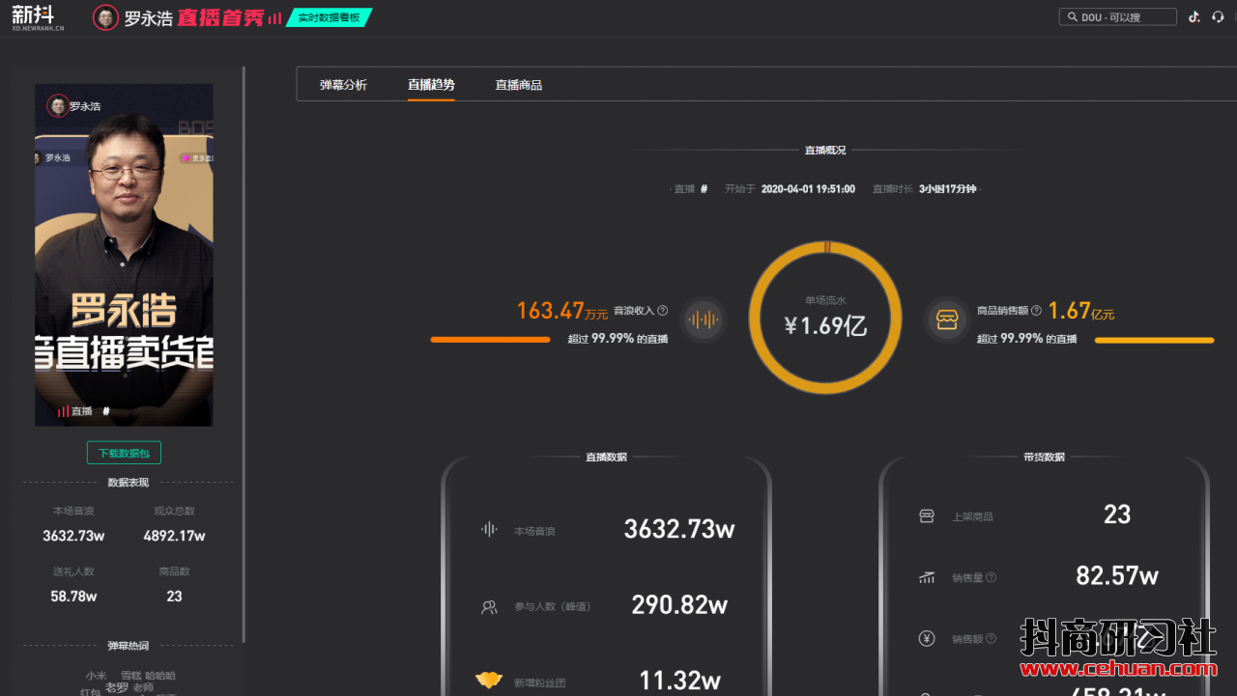Click the ¥1.69亿 total amount
Image resolution: width=1237 pixels, height=696 pixels.
pos(825,325)
